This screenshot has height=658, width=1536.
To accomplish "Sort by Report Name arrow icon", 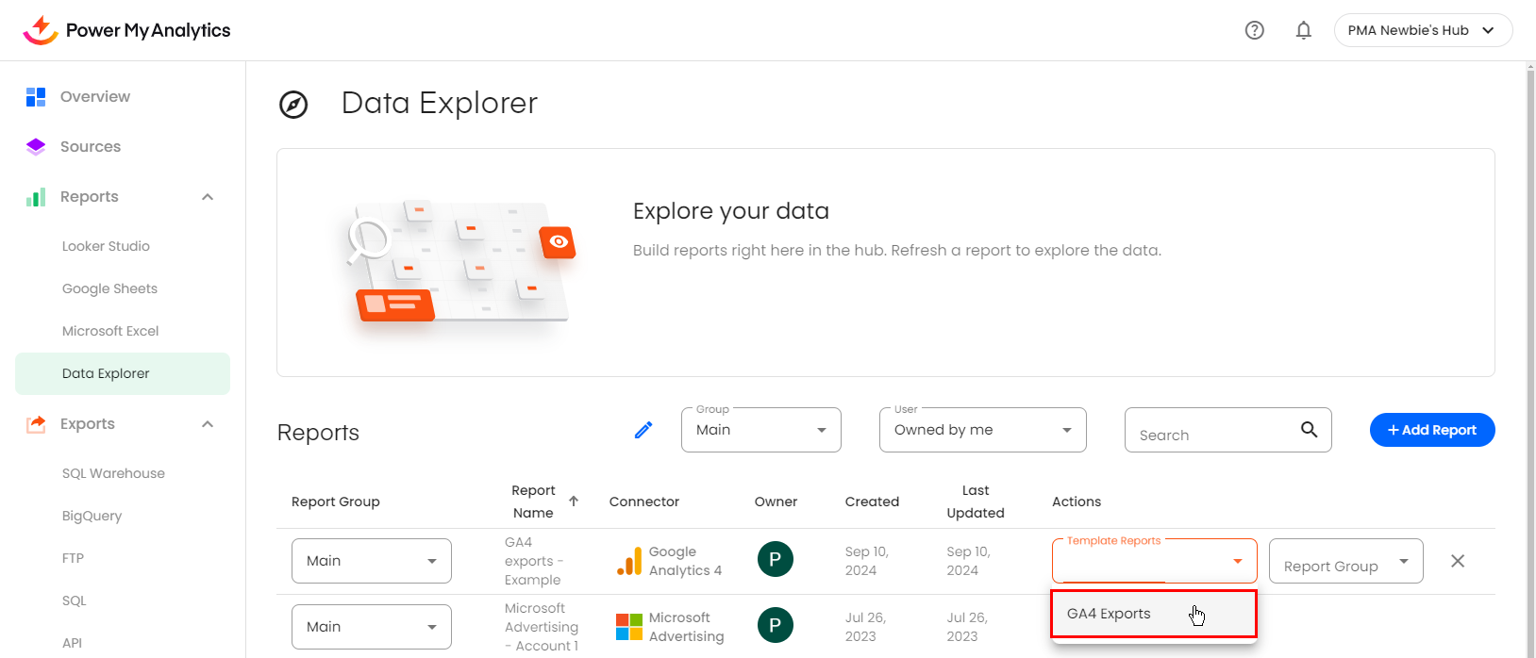I will pos(574,501).
